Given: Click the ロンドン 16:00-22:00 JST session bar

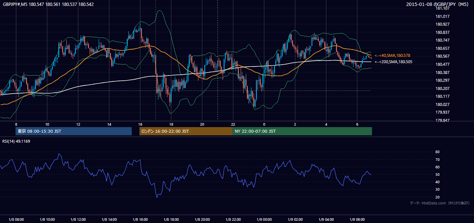Looking at the screenshot, I should [186, 131].
